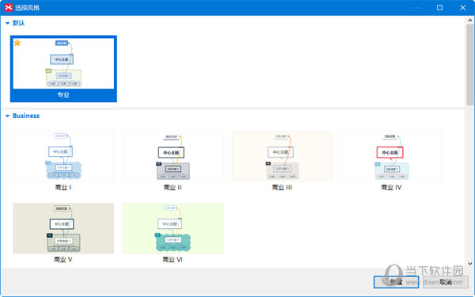
Task: Click the scrollbar down arrow
Action: pyautogui.click(x=469, y=264)
